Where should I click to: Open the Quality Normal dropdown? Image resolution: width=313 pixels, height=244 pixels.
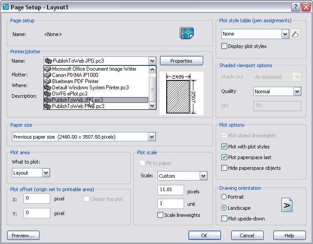(x=297, y=92)
